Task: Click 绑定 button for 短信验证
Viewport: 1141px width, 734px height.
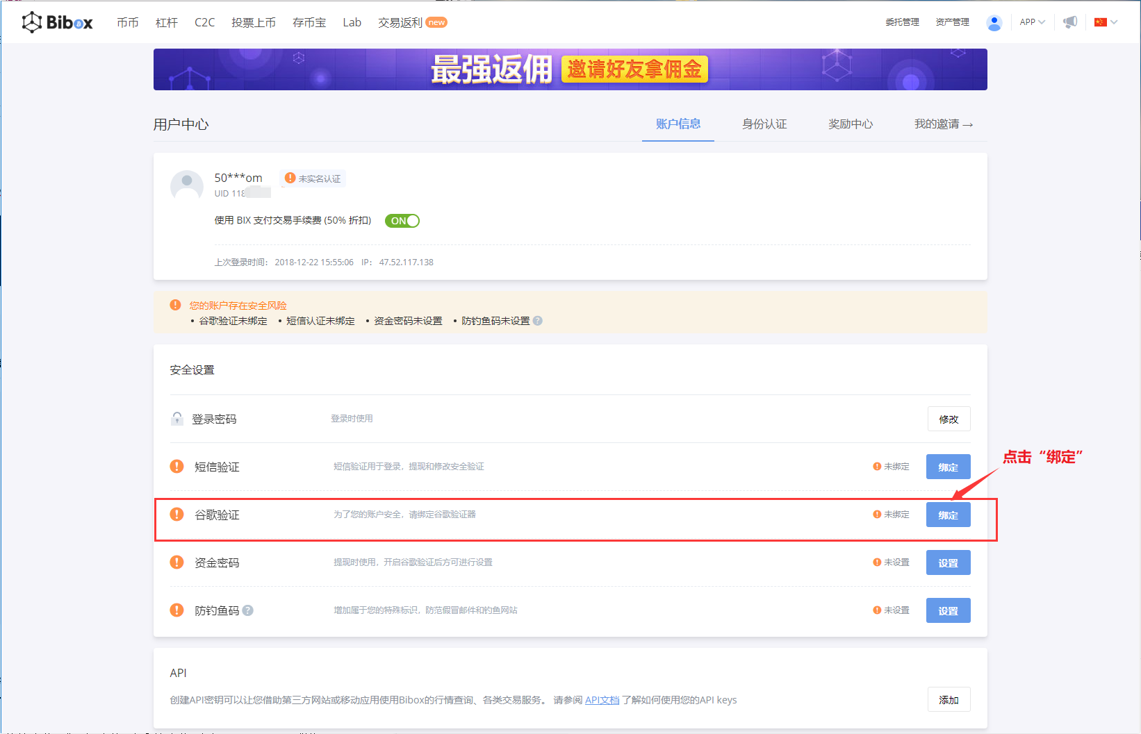Action: pyautogui.click(x=949, y=467)
